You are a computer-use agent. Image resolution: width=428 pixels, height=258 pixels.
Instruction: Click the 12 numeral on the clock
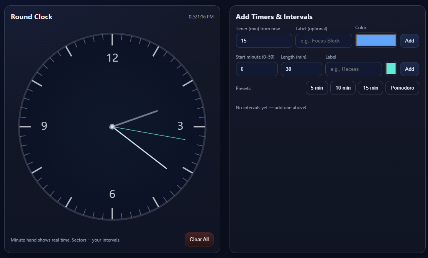click(x=112, y=58)
